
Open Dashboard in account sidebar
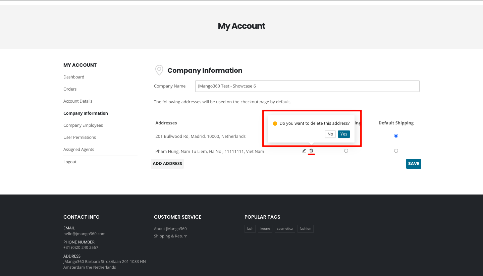74,77
